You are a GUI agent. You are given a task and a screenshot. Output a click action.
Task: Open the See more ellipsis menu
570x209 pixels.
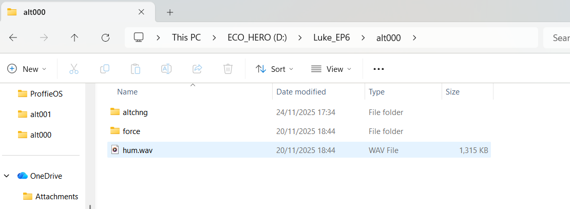click(x=378, y=69)
